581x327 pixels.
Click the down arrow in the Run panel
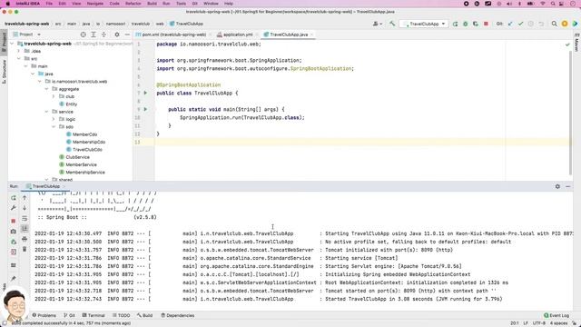(x=25, y=208)
